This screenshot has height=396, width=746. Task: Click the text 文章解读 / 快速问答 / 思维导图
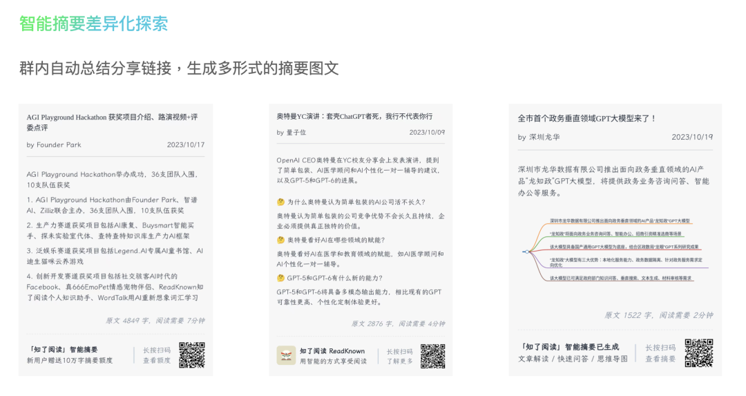click(573, 359)
